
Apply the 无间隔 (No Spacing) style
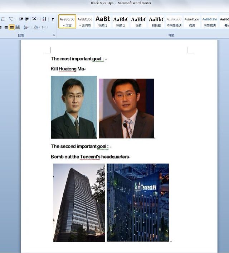tap(85, 22)
